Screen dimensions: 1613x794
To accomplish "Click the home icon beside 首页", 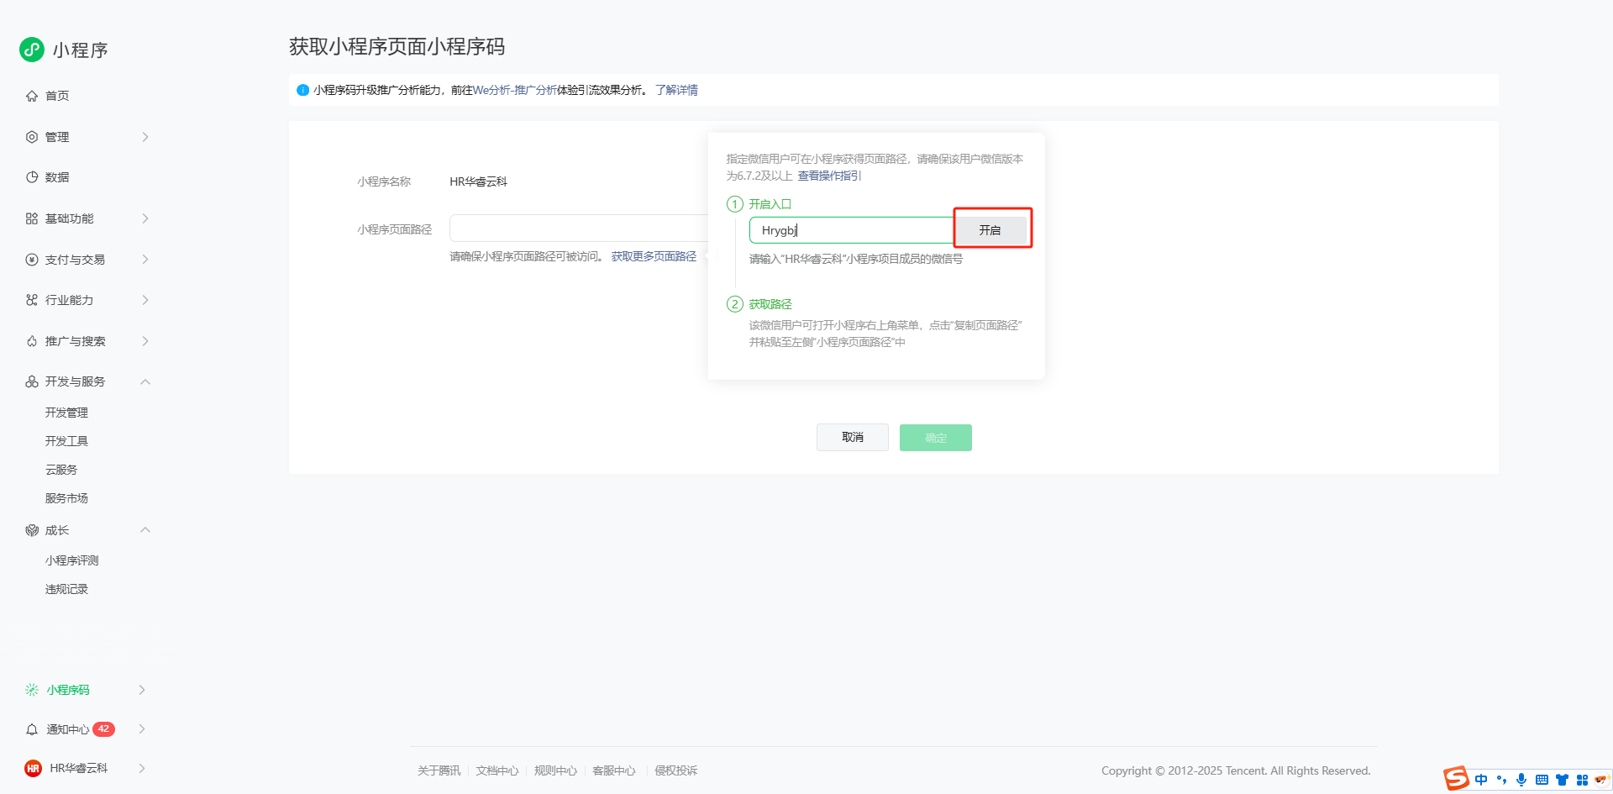I will [x=32, y=96].
